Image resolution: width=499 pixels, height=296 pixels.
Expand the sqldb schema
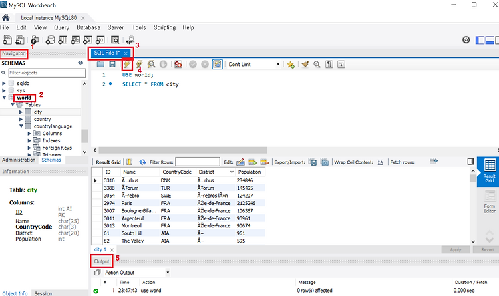4,83
